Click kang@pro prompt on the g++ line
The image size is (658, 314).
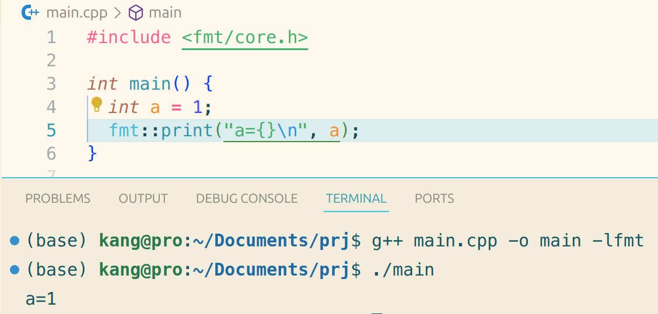pyautogui.click(x=141, y=241)
